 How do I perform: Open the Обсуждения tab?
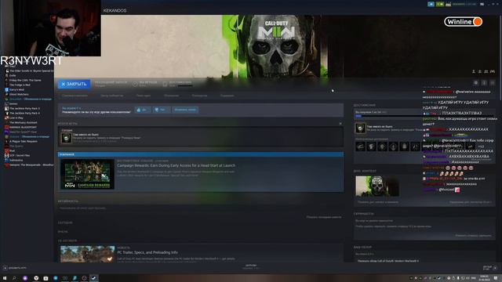pos(171,96)
